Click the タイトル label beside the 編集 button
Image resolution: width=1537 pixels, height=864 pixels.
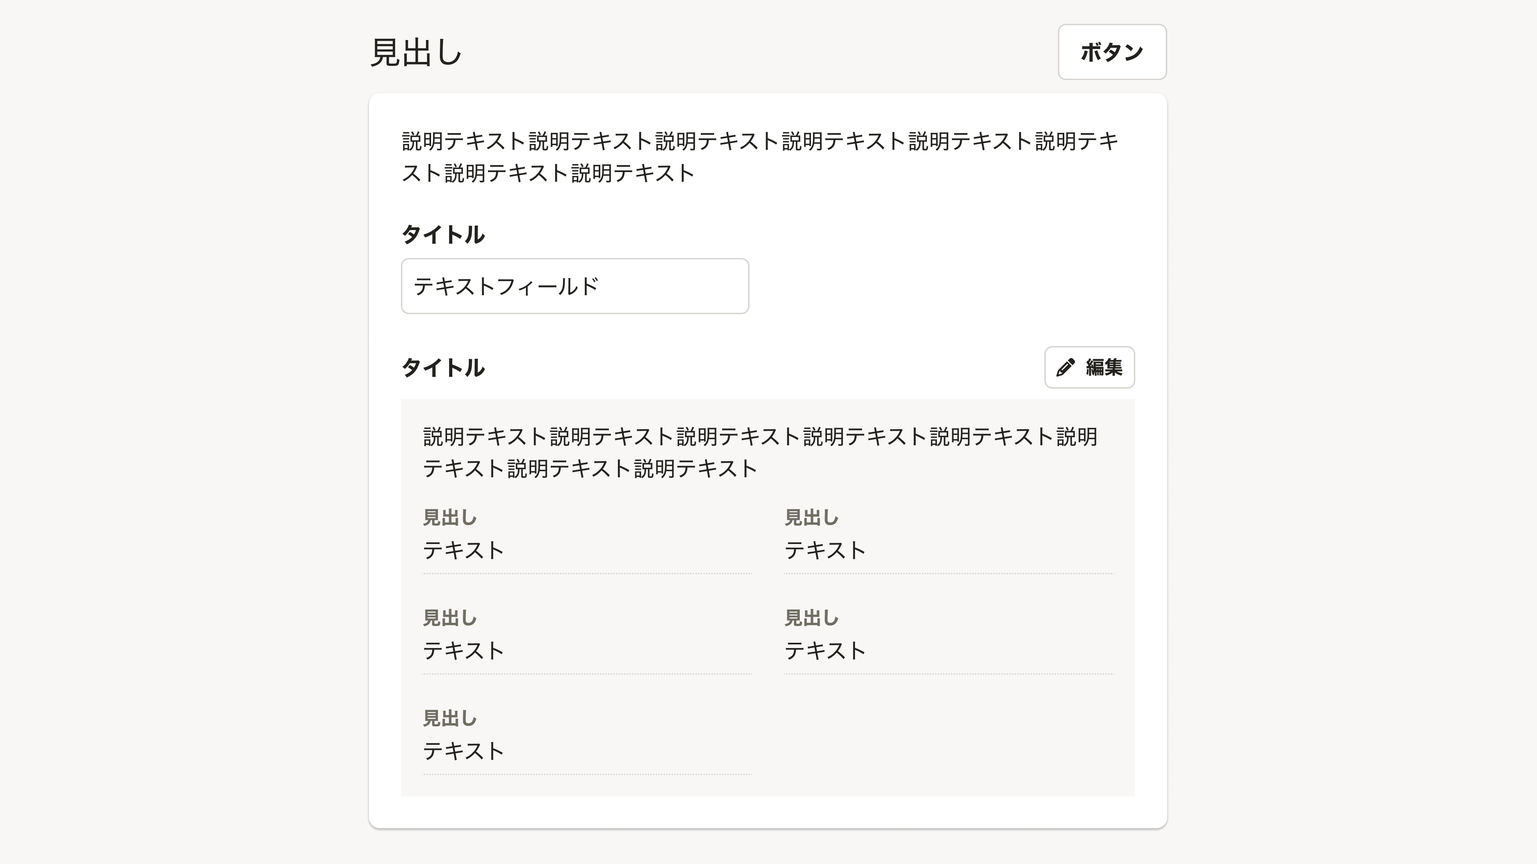pos(443,367)
